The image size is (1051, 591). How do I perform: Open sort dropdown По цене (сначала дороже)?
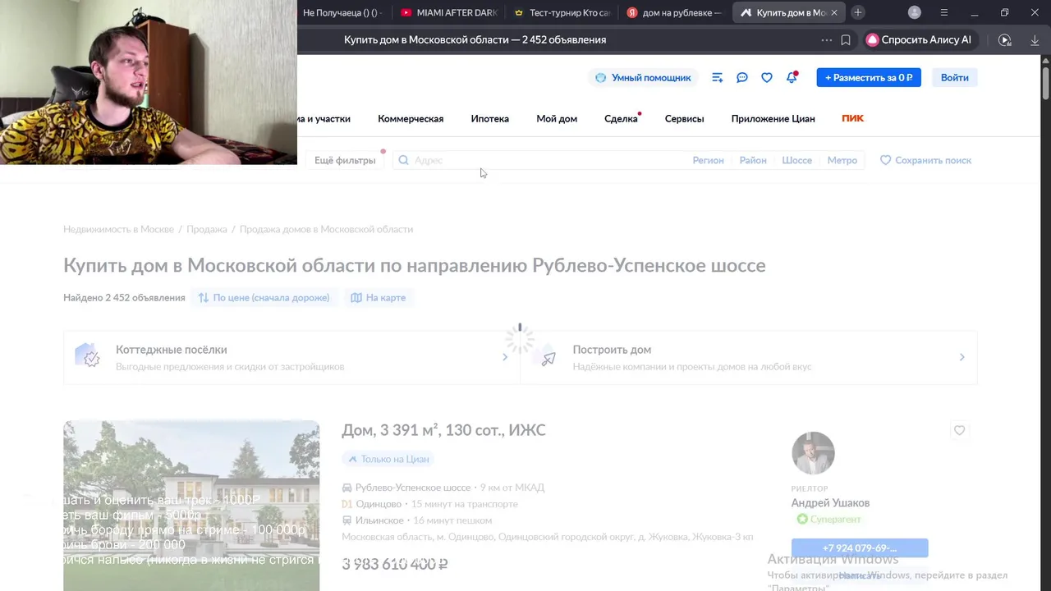(x=264, y=297)
